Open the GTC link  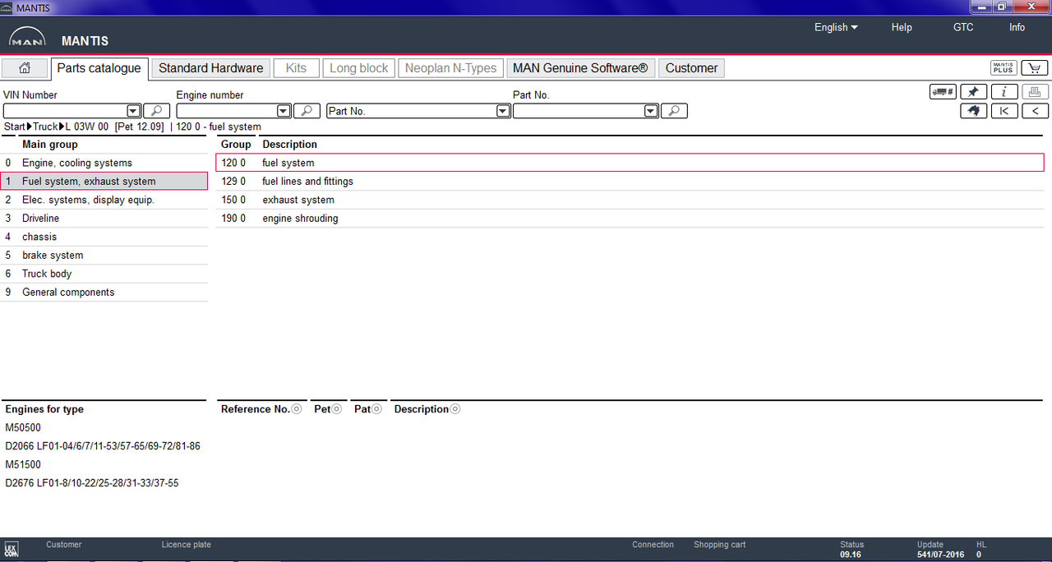[963, 27]
